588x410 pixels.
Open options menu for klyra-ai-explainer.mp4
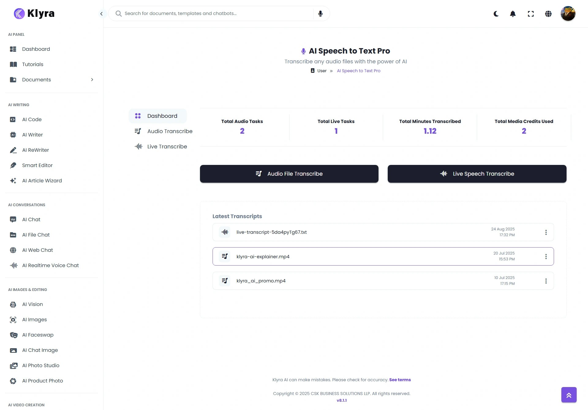(x=546, y=256)
